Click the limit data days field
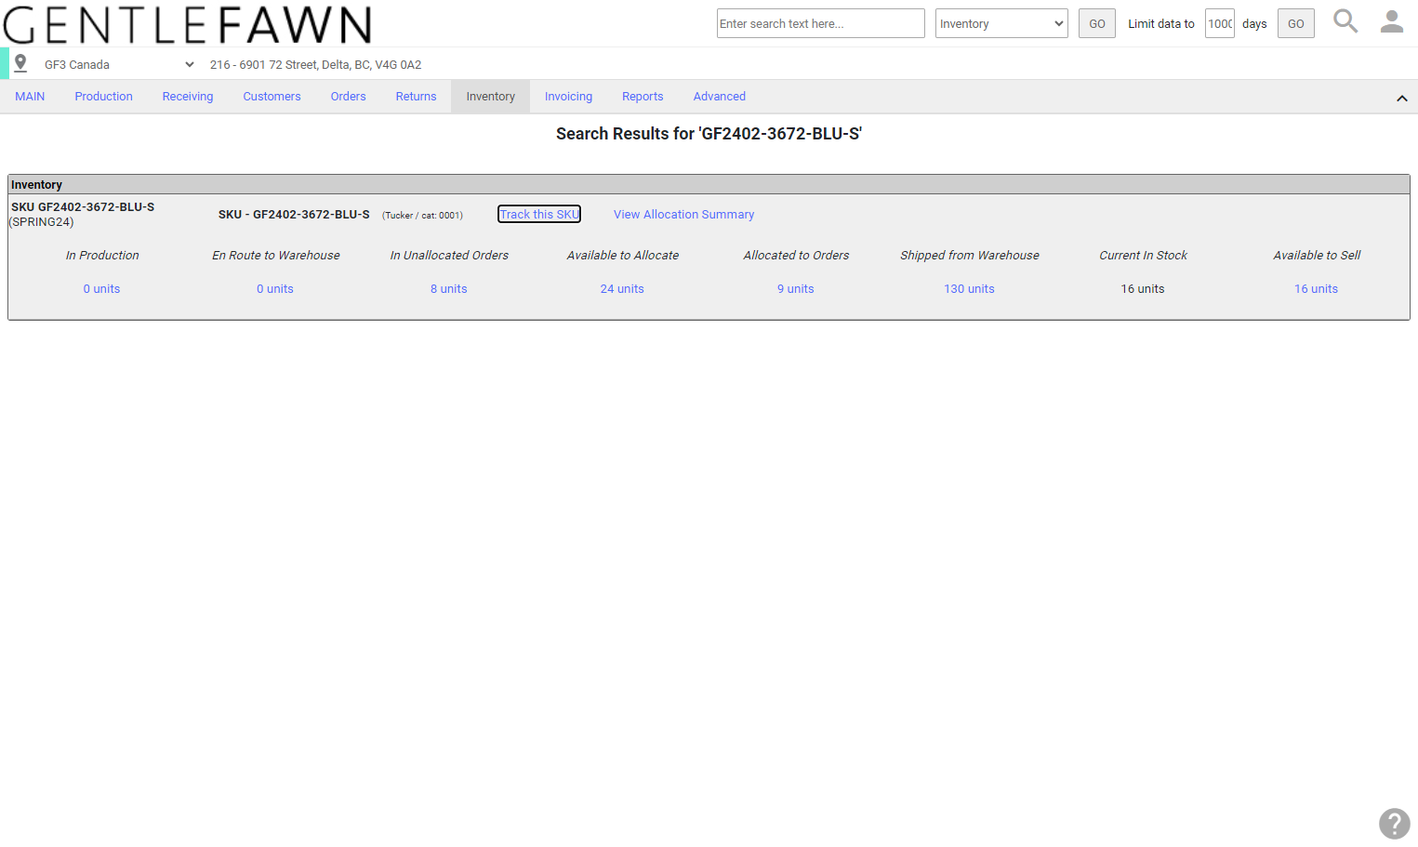The height and width of the screenshot is (847, 1418). [1220, 23]
